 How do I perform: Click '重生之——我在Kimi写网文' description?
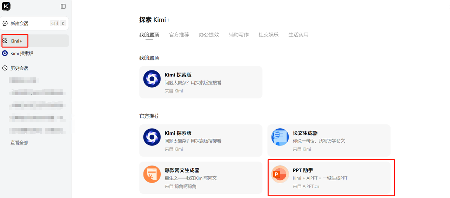click(191, 178)
